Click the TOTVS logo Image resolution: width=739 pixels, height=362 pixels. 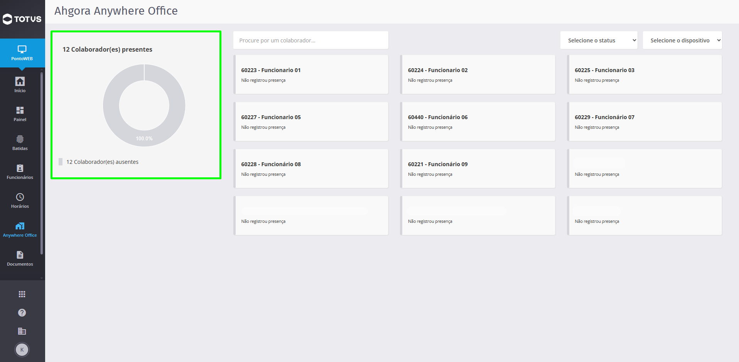pyautogui.click(x=22, y=19)
